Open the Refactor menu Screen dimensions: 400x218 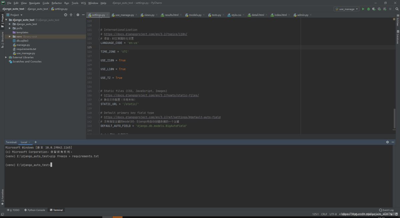point(57,3)
